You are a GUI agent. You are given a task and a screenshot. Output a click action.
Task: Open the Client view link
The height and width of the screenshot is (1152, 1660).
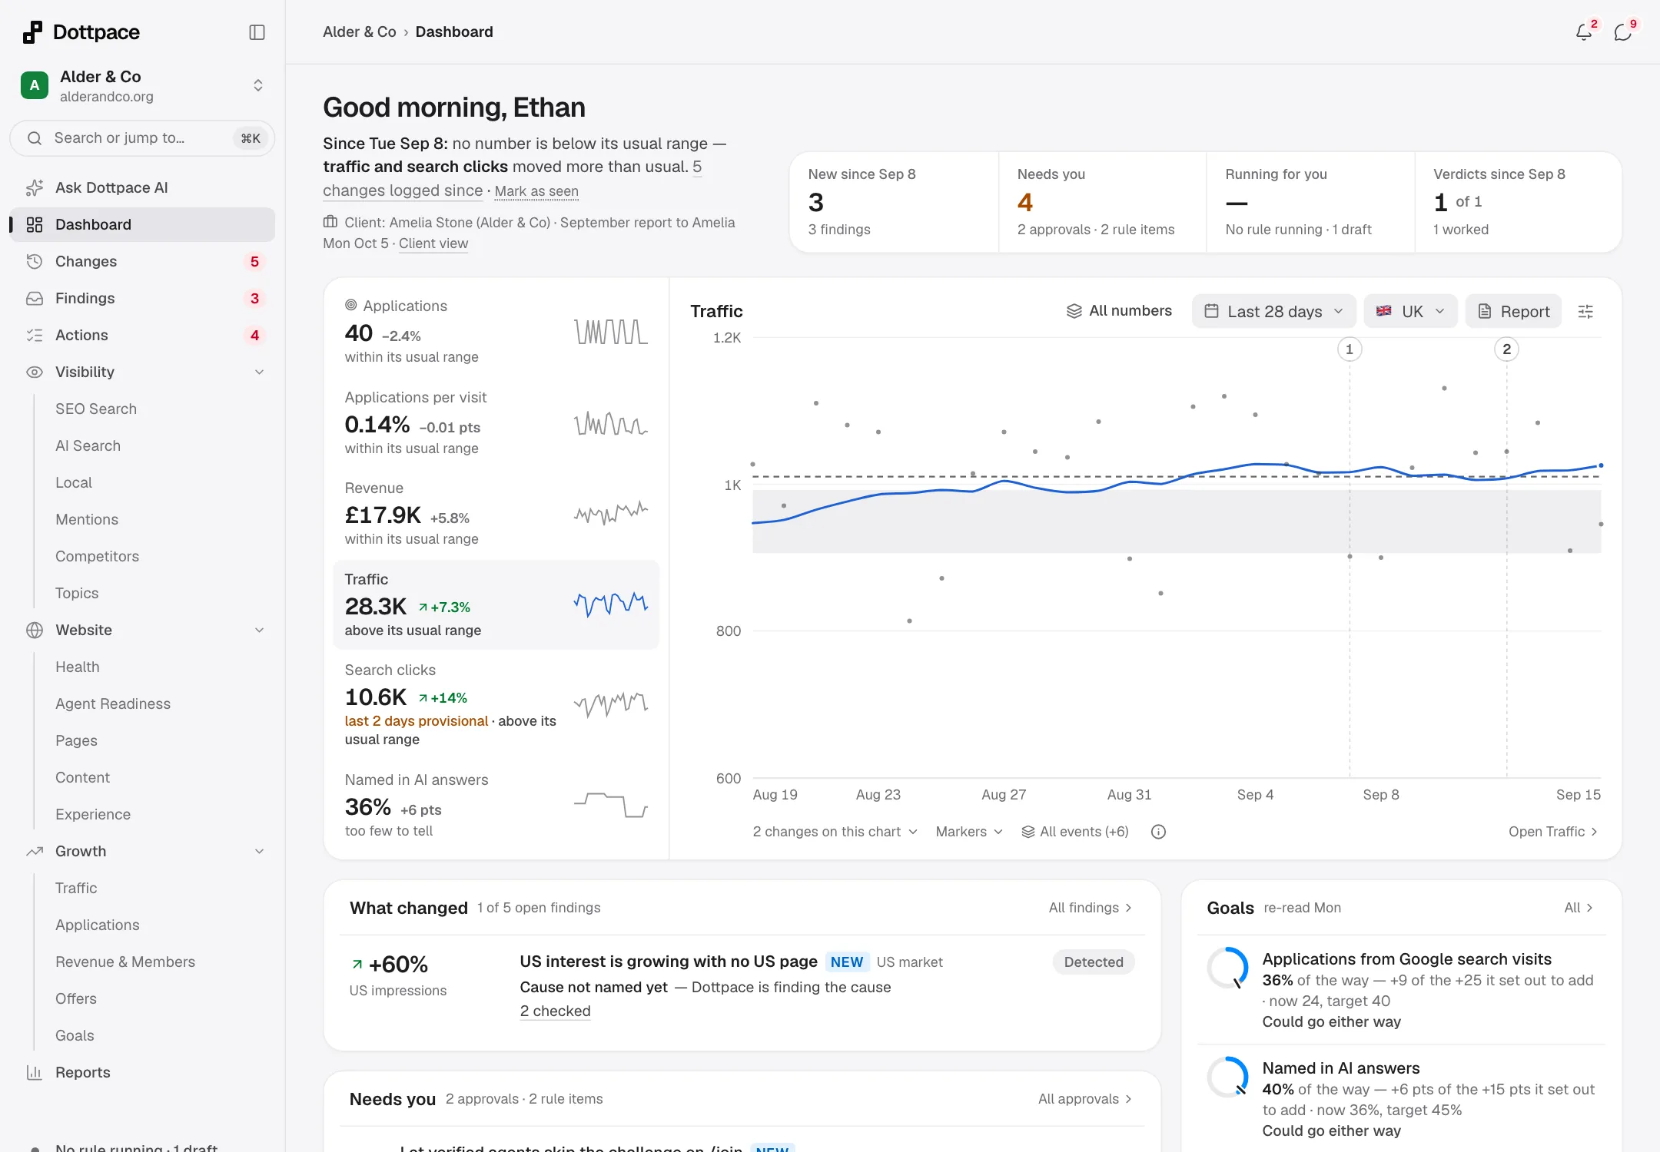coord(433,243)
